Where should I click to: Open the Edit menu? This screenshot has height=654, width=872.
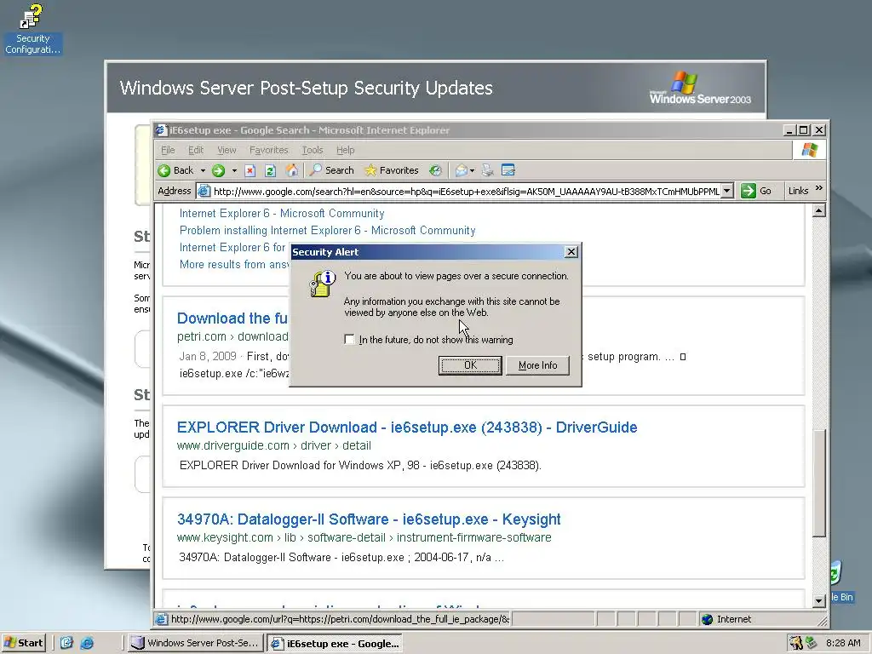tap(196, 150)
